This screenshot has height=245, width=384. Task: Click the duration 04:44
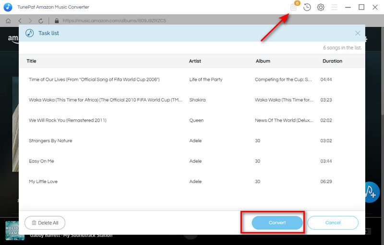(x=326, y=79)
